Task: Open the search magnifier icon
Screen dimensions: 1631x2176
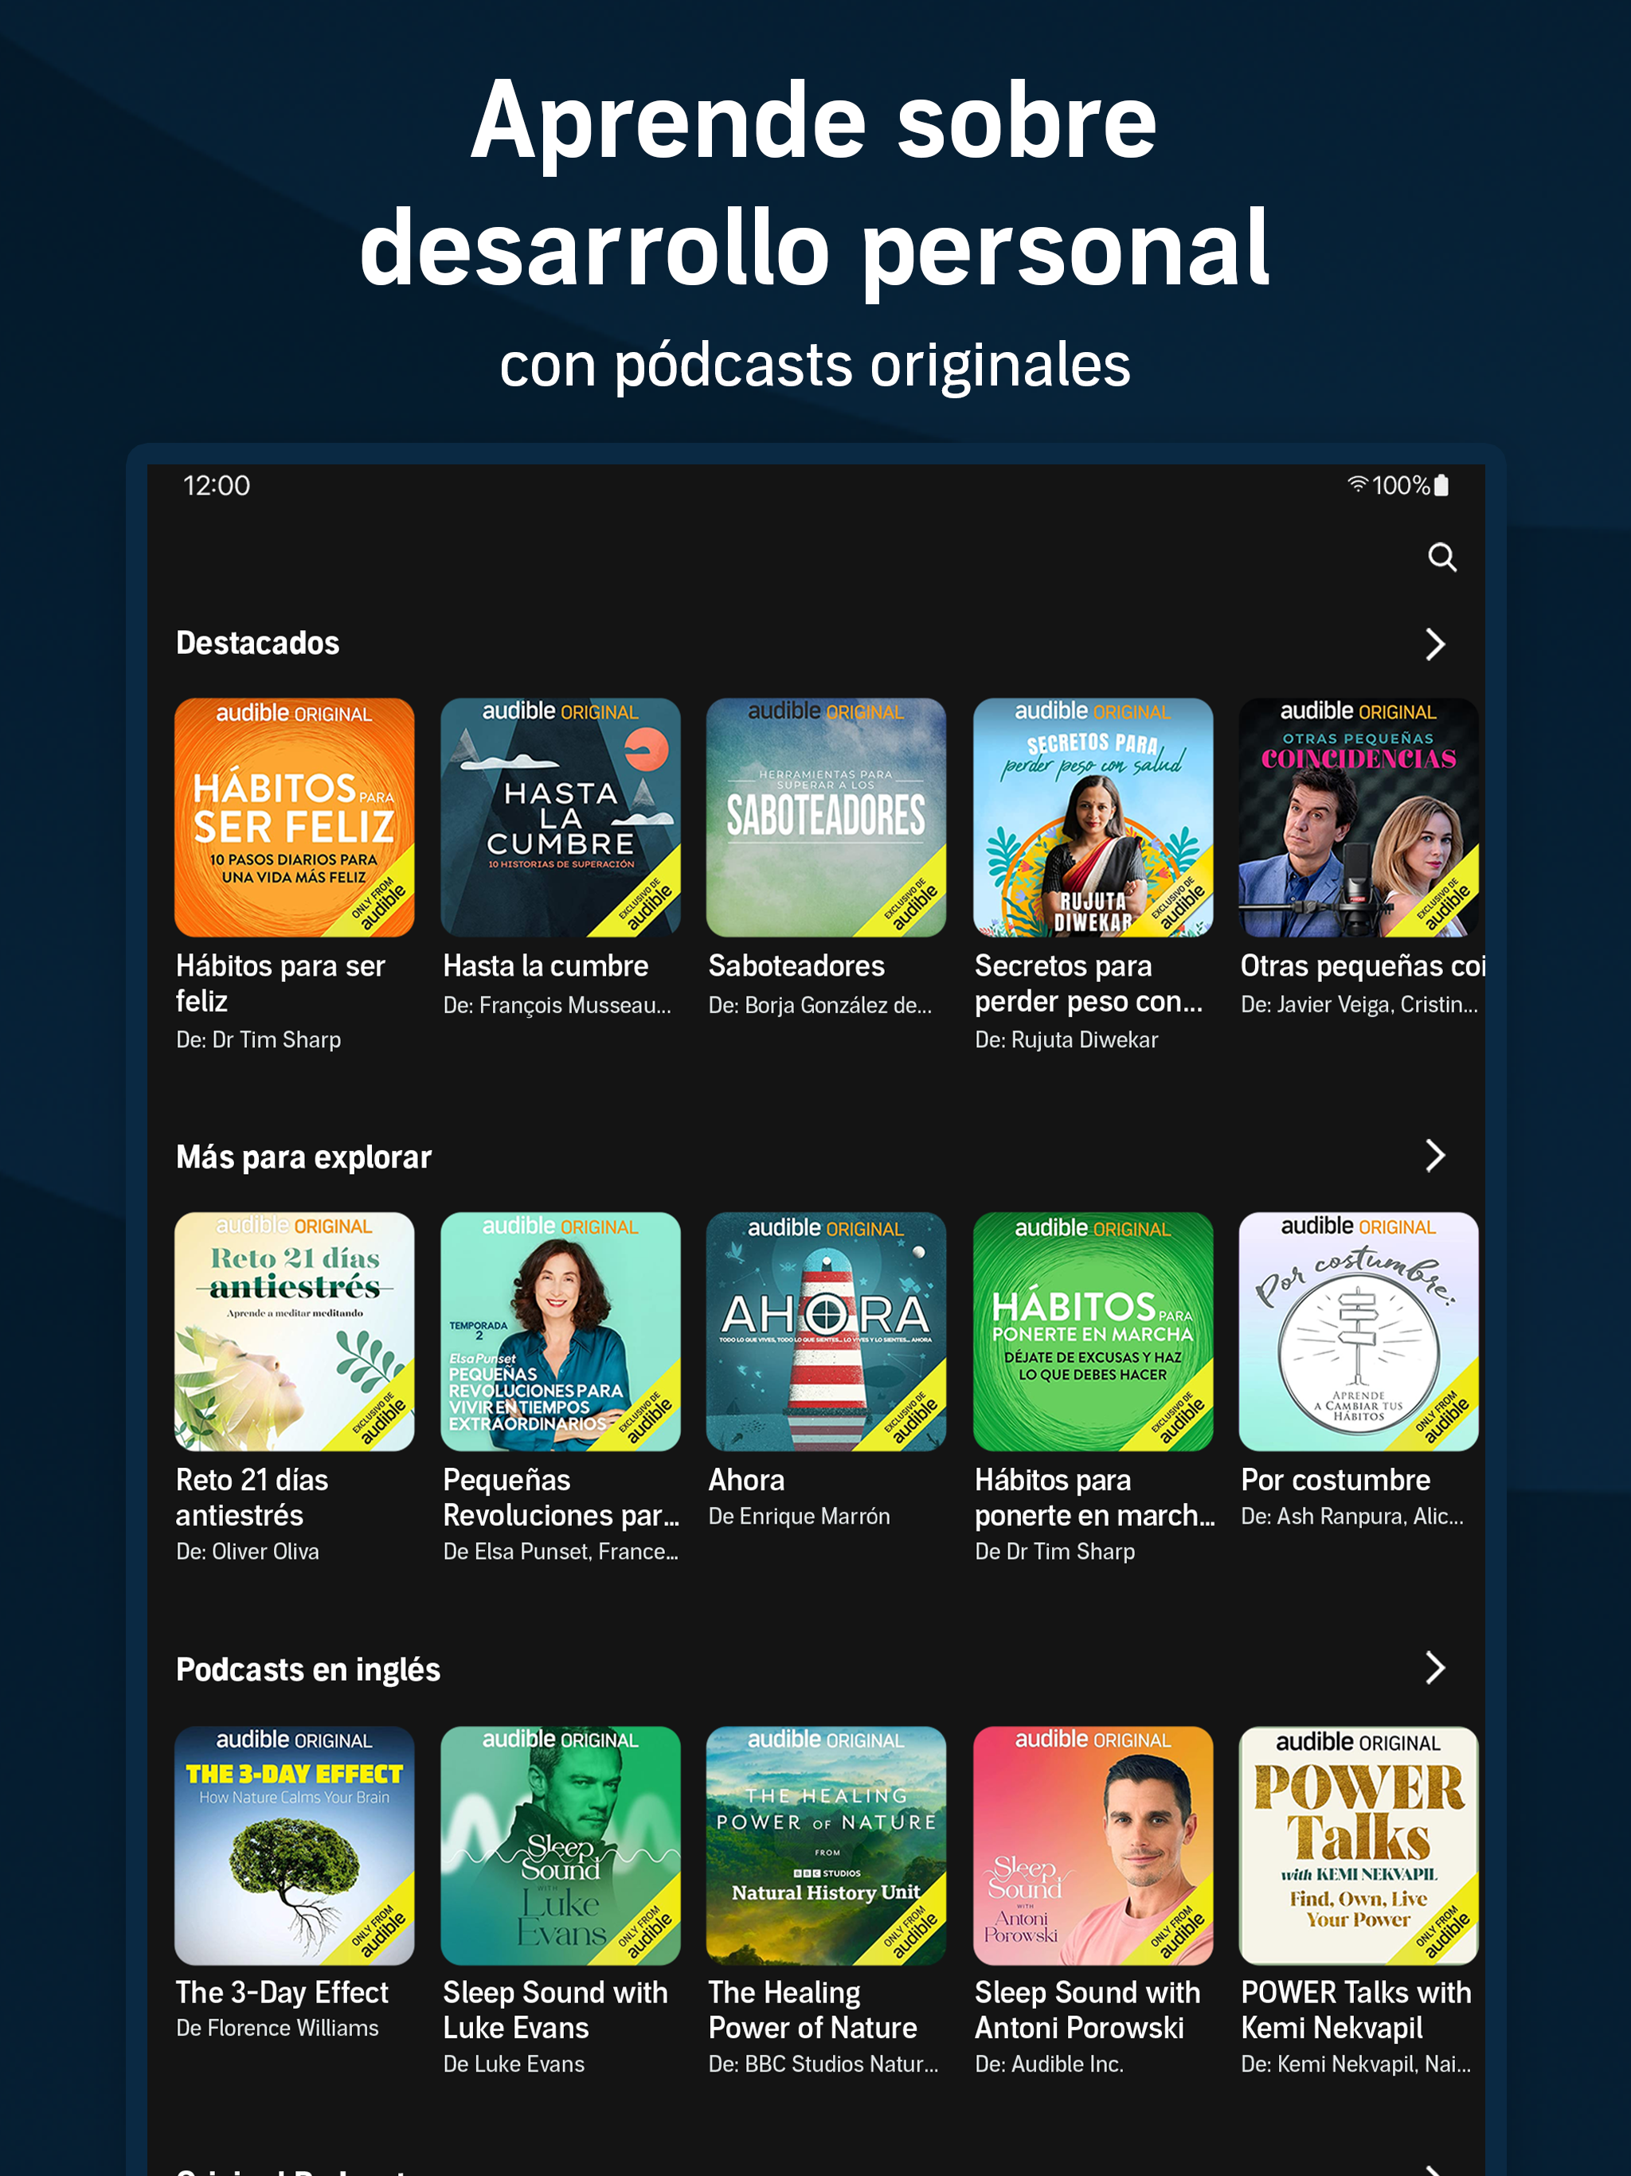Action: 1441,557
